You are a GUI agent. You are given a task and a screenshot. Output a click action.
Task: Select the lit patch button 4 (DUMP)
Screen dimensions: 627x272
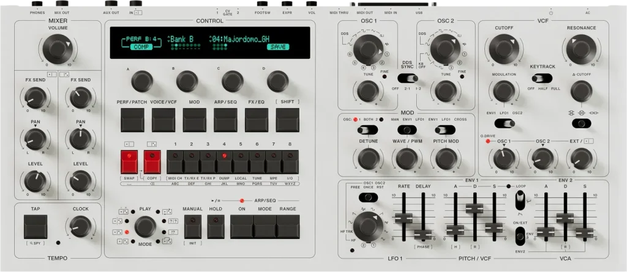224,162
